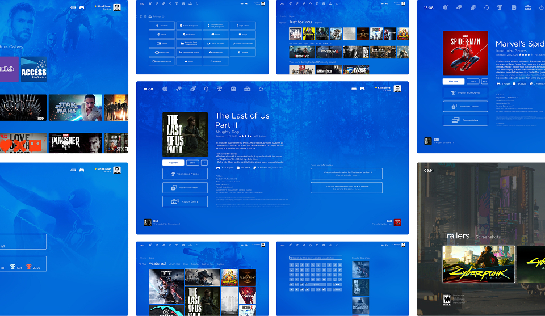
Task: Open The Last of Us Part II cover art
Action: 185,134
